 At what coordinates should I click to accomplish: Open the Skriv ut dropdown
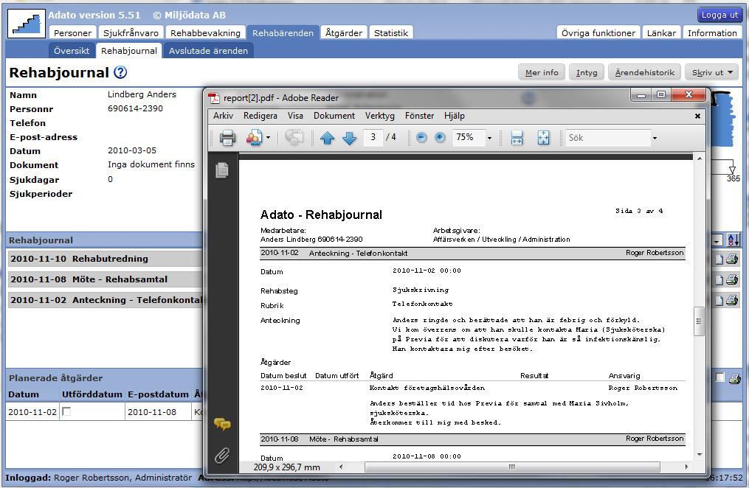tap(712, 72)
